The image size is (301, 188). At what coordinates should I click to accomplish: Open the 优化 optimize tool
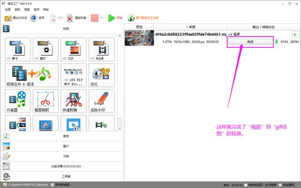pyautogui.click(x=102, y=75)
